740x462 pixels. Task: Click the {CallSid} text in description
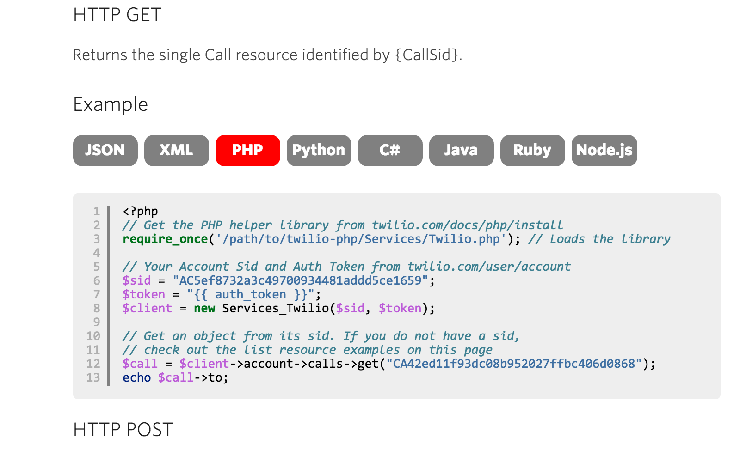point(427,55)
